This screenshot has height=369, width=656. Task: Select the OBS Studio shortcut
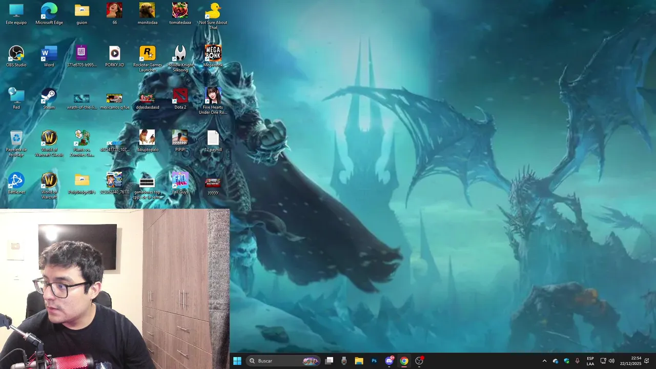pyautogui.click(x=16, y=56)
